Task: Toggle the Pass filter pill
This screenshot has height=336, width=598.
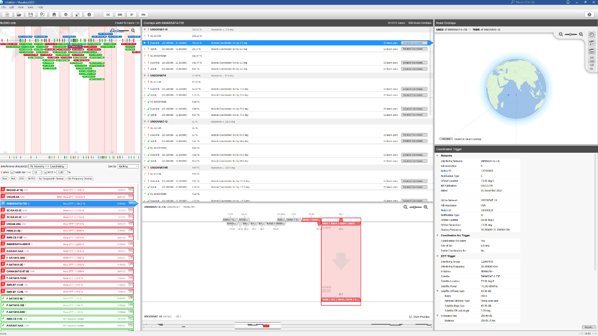Action: pyautogui.click(x=5, y=179)
